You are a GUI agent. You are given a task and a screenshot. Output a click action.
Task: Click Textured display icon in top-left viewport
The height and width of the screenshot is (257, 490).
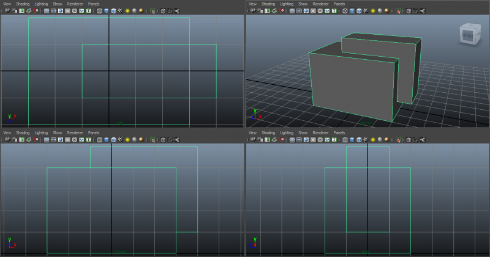coord(120,11)
